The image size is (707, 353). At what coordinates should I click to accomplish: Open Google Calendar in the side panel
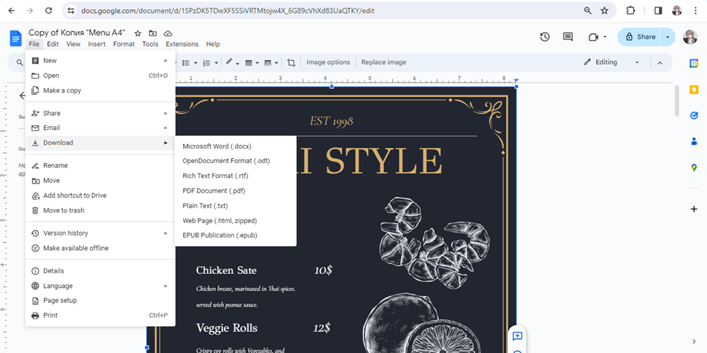coord(694,64)
